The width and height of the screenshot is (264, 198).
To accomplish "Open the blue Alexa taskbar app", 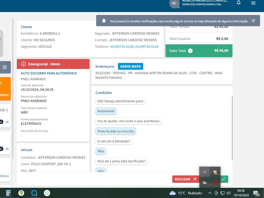I will (34, 193).
